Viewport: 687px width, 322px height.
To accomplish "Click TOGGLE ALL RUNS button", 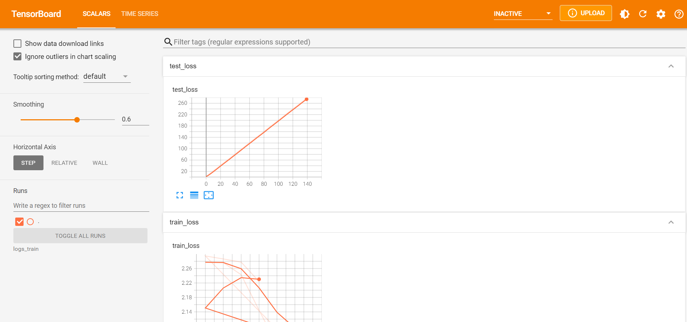I will coord(80,236).
